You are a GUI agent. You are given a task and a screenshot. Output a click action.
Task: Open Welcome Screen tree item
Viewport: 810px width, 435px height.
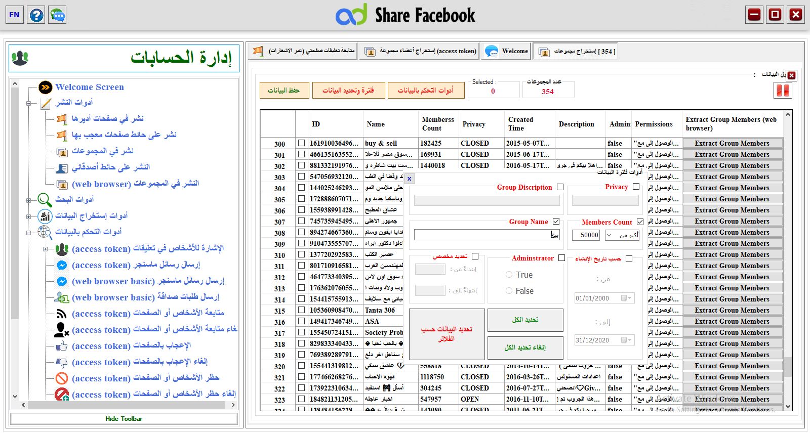[x=89, y=87]
